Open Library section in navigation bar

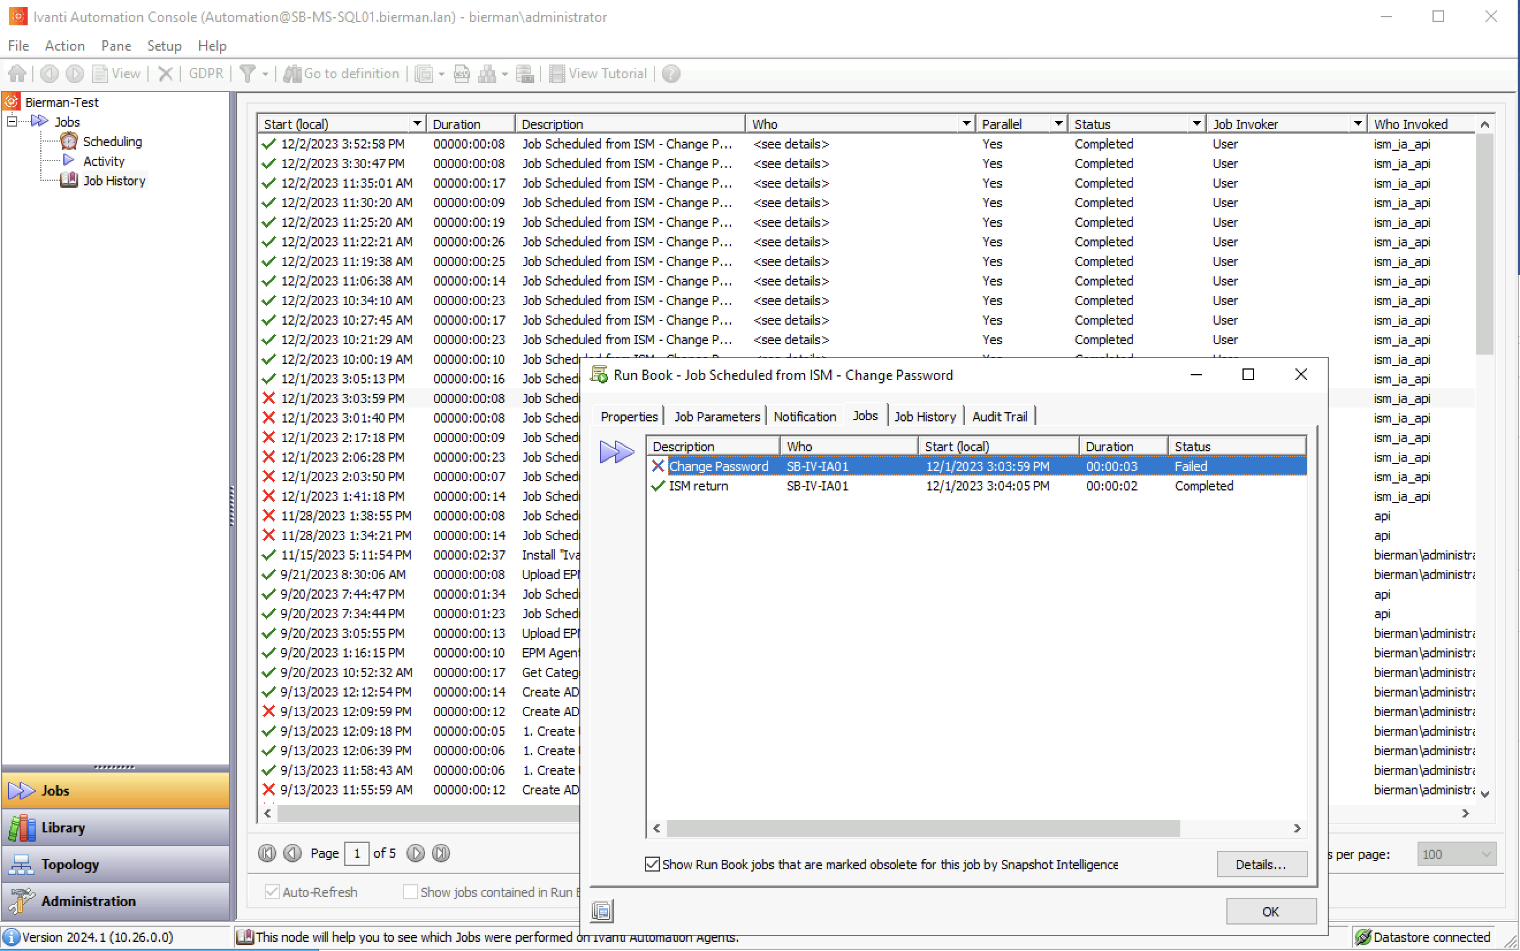click(116, 828)
